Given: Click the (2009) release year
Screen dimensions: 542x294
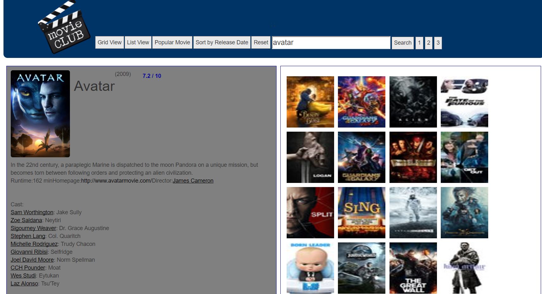Looking at the screenshot, I should (123, 74).
